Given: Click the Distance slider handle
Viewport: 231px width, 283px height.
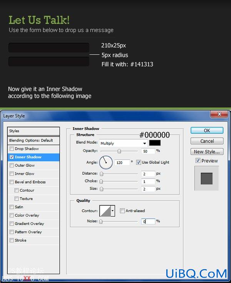Looking at the screenshot, I should pos(102,174).
